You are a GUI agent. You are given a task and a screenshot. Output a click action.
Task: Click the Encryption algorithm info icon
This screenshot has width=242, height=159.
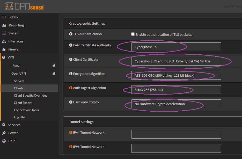[x=71, y=74]
